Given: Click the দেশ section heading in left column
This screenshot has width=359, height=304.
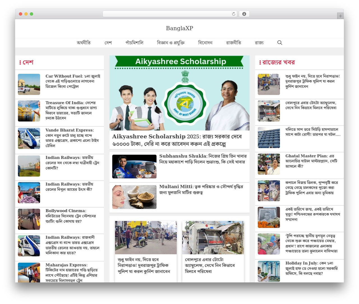Looking at the screenshot, I should pyautogui.click(x=28, y=63).
